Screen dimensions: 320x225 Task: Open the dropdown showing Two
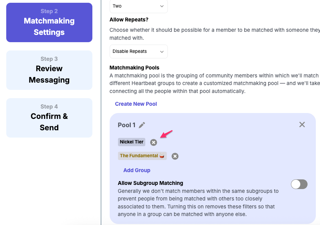138,6
